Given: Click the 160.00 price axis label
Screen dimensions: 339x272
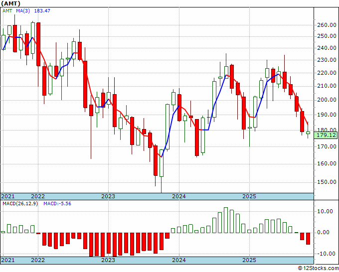Looking at the screenshot, I should coord(327,164).
